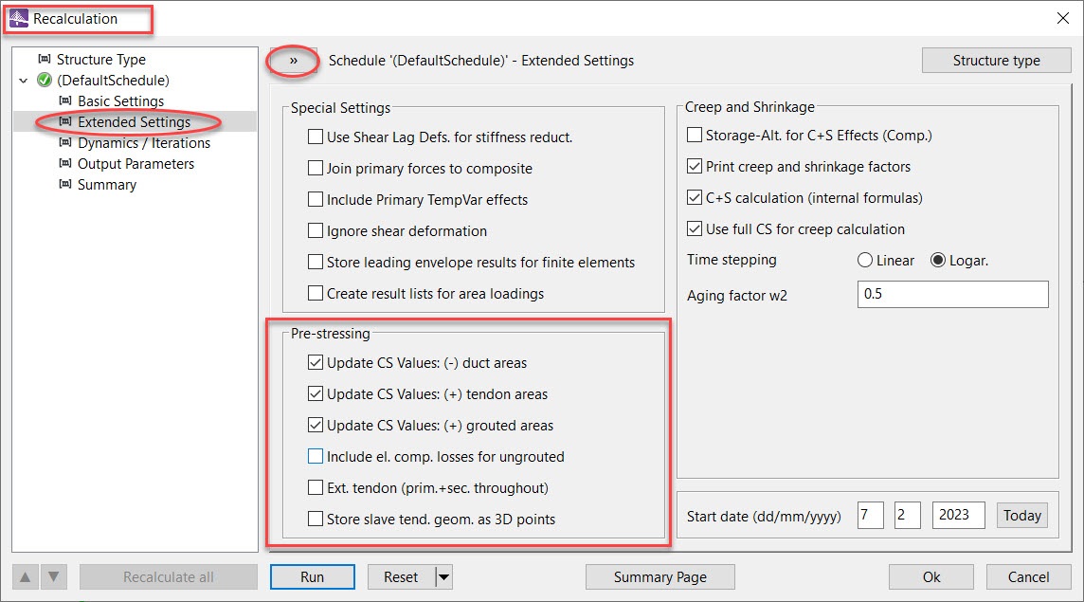The height and width of the screenshot is (602, 1084).
Task: Select Output Parameters in the tree
Action: (135, 163)
